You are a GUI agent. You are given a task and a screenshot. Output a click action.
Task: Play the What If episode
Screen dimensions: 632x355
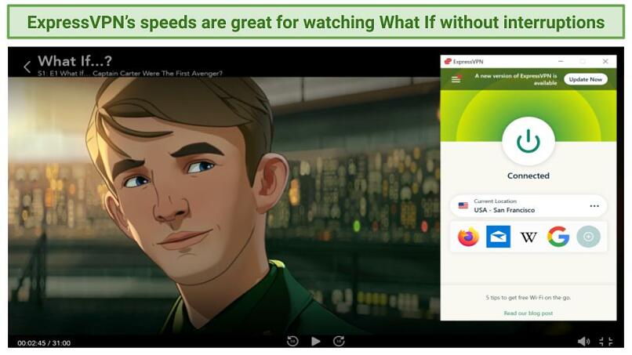(315, 342)
